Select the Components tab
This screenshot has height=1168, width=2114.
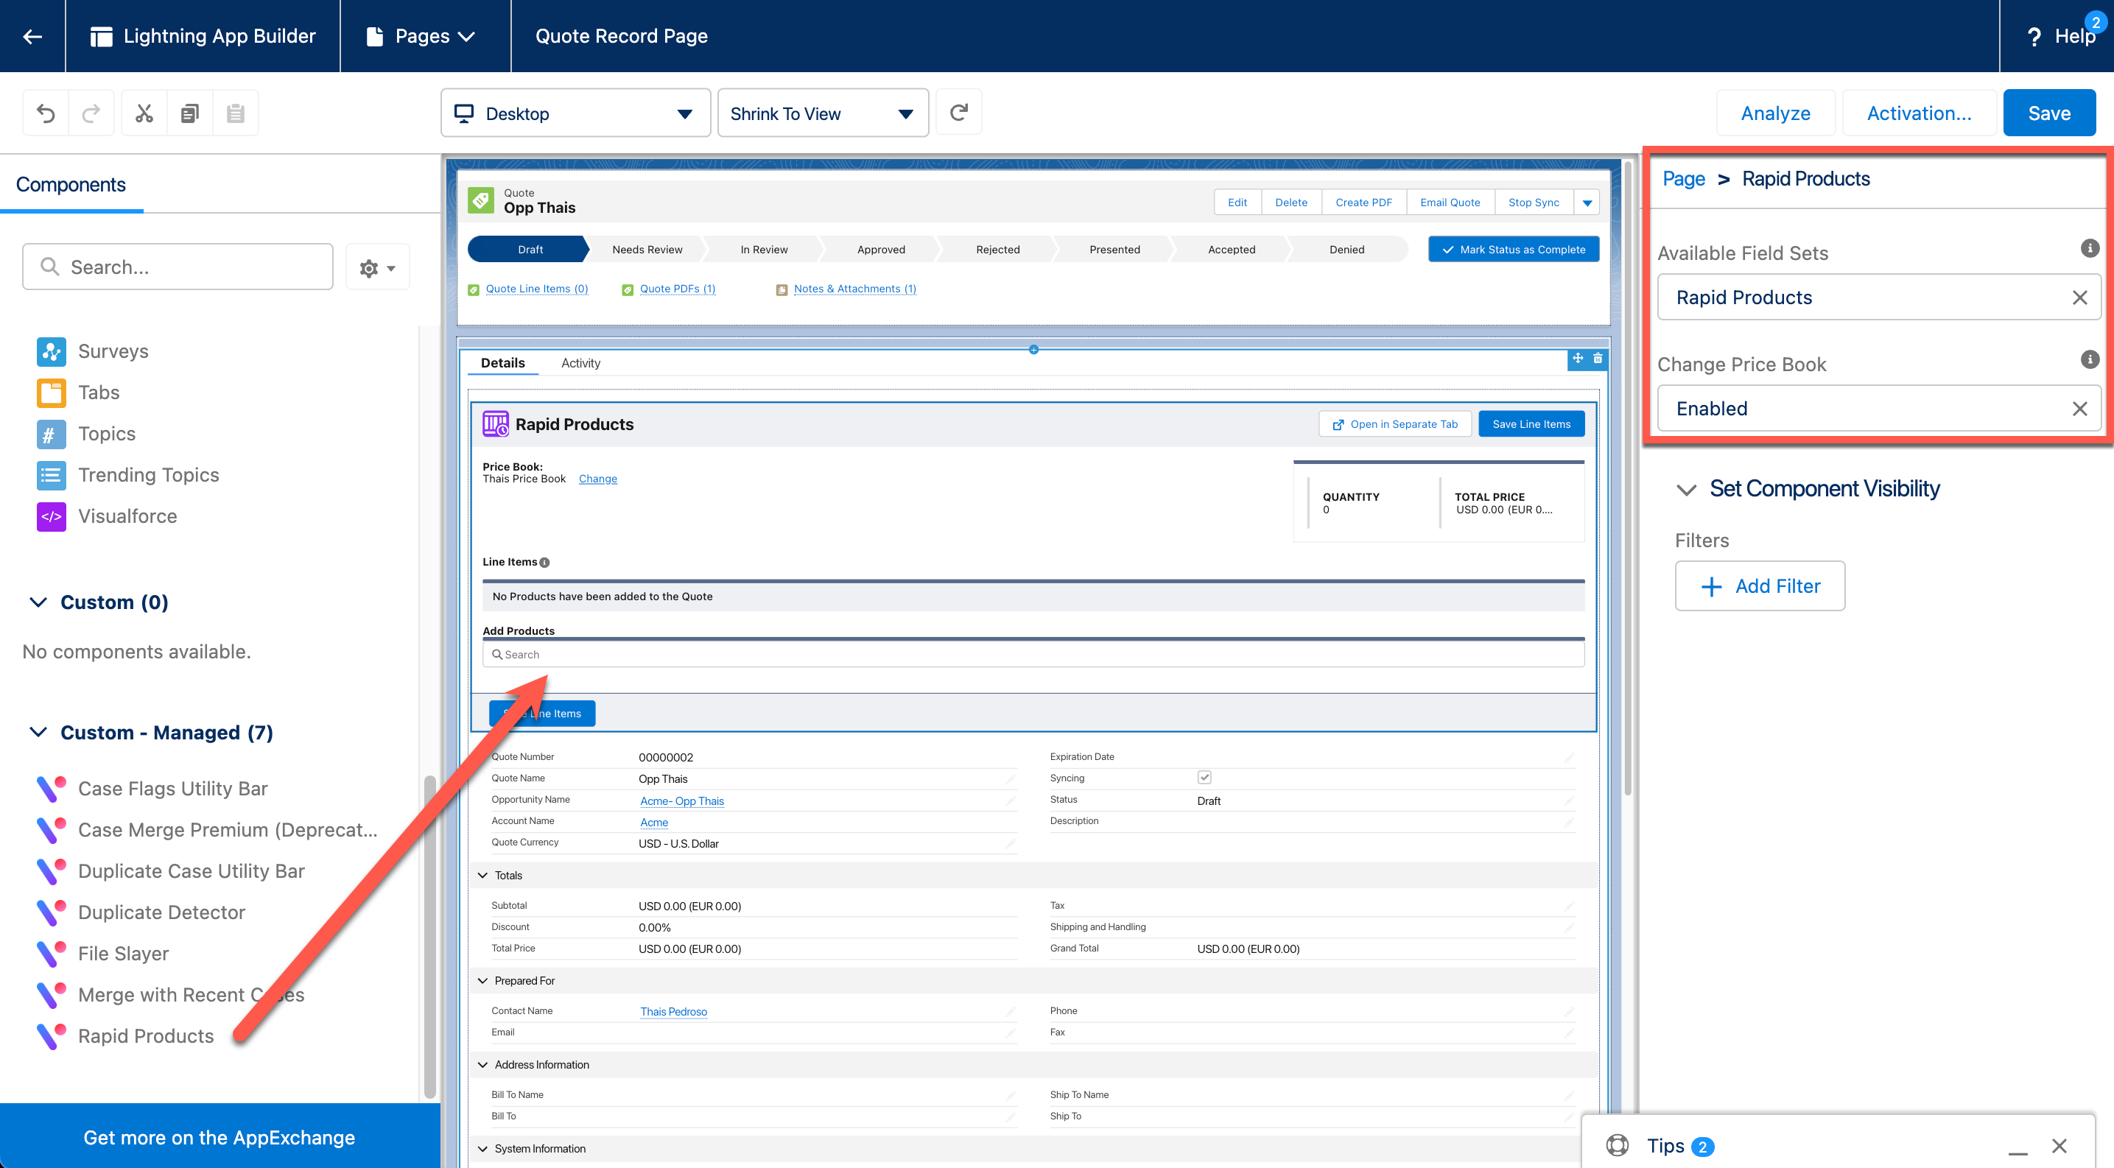(71, 185)
